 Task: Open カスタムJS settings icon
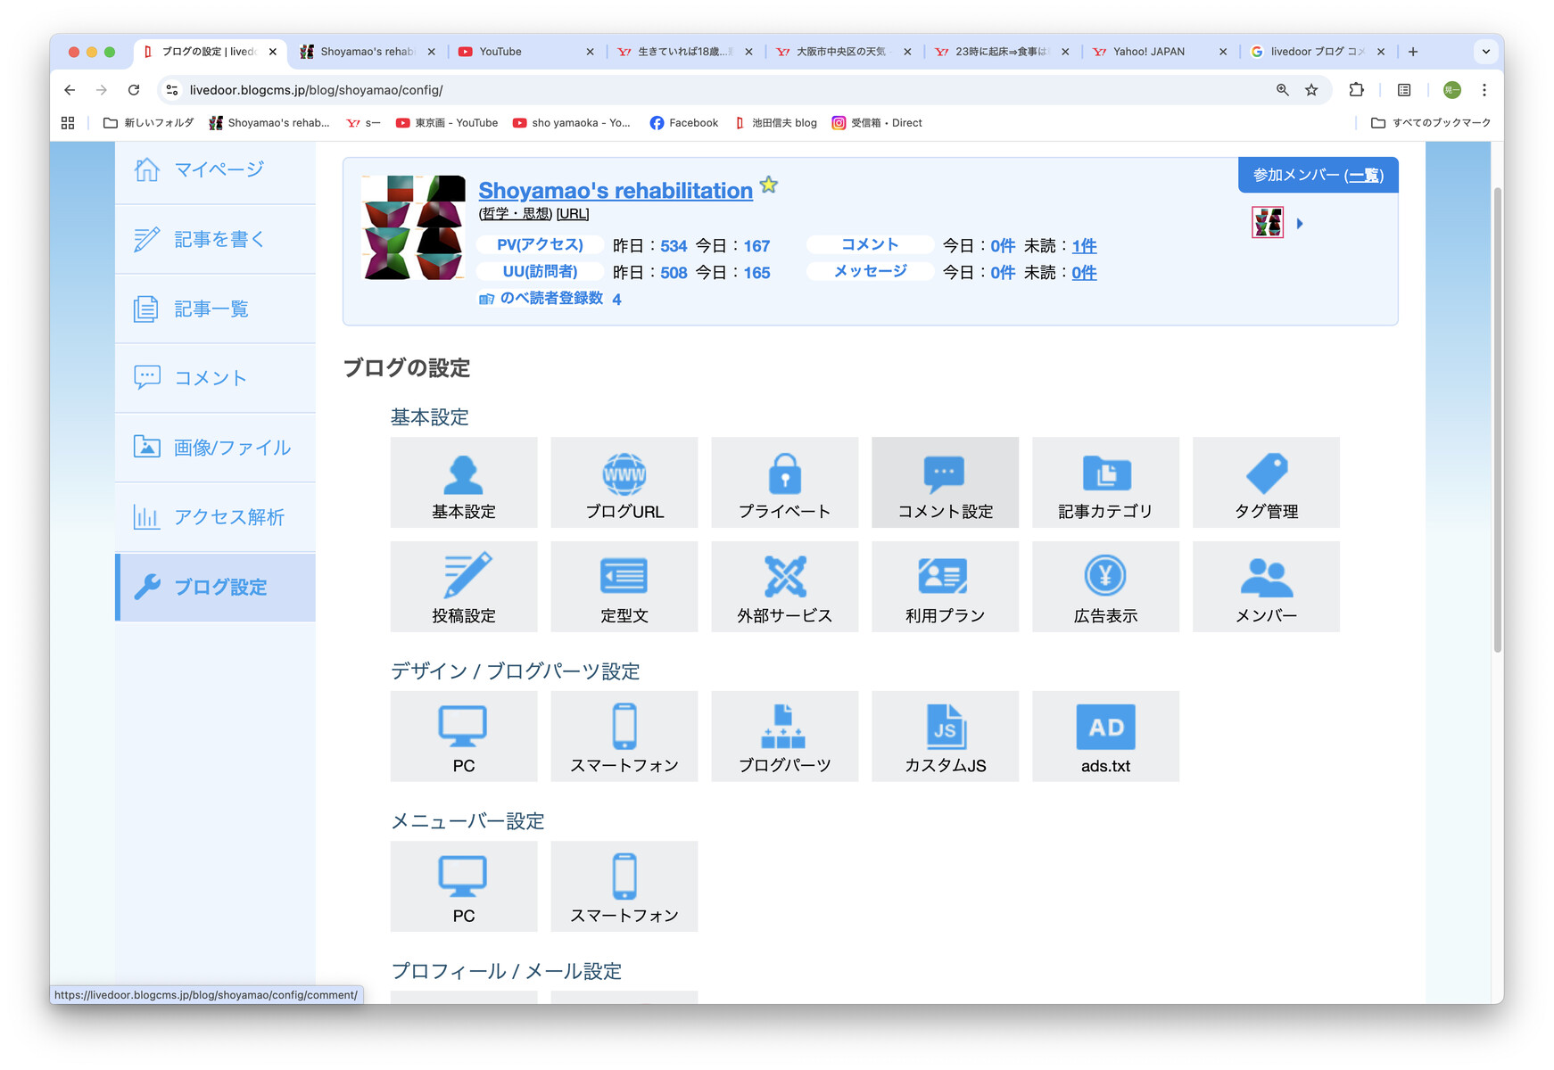[945, 736]
